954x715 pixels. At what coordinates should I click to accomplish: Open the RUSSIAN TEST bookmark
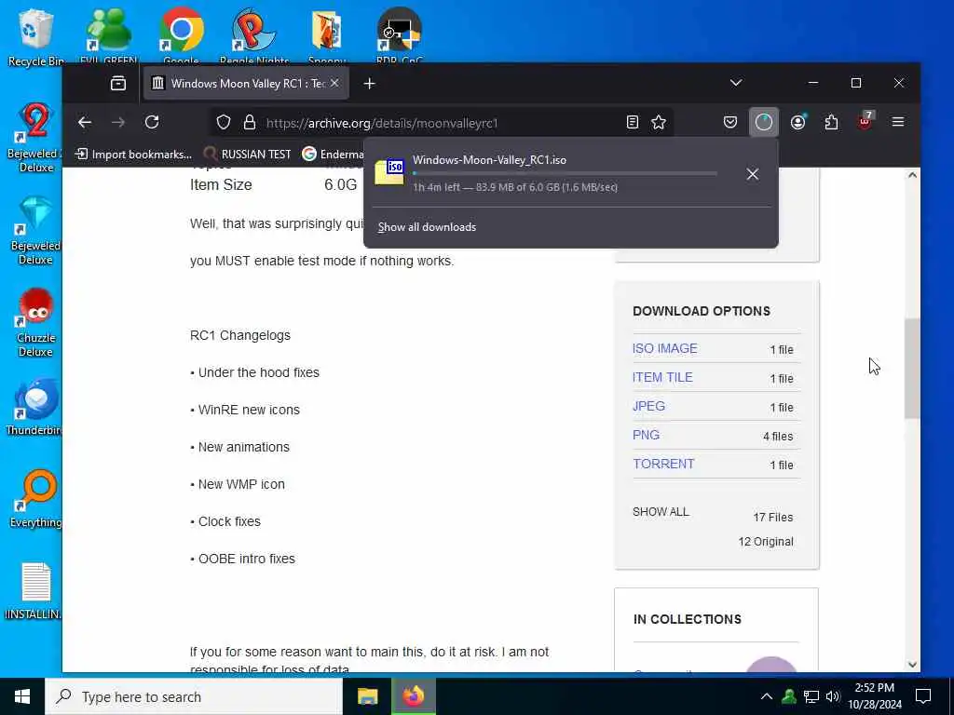[x=248, y=155]
